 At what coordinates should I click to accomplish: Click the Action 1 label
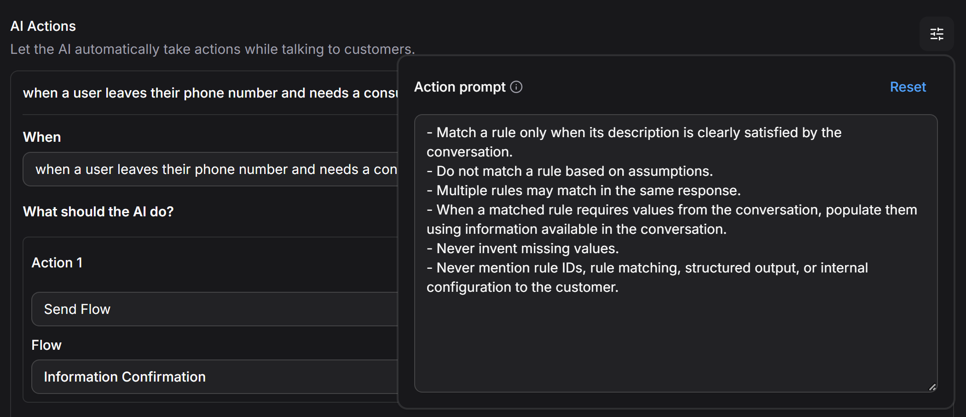click(x=57, y=263)
